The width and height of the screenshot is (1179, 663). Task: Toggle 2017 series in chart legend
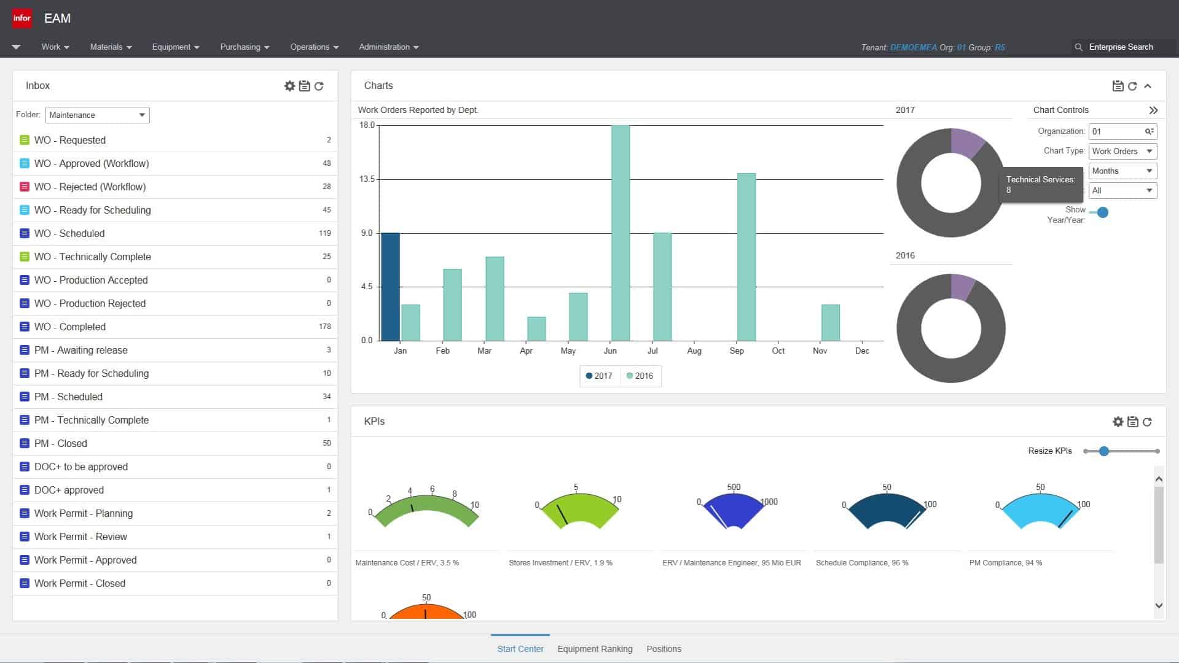[x=599, y=376]
